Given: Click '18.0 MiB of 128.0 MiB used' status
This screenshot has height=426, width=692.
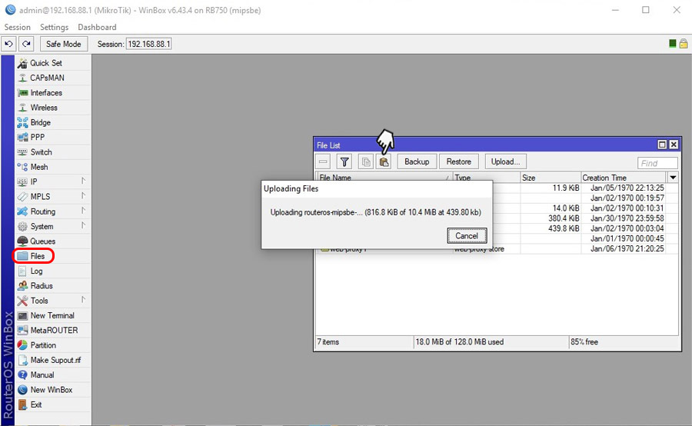Looking at the screenshot, I should tap(460, 341).
